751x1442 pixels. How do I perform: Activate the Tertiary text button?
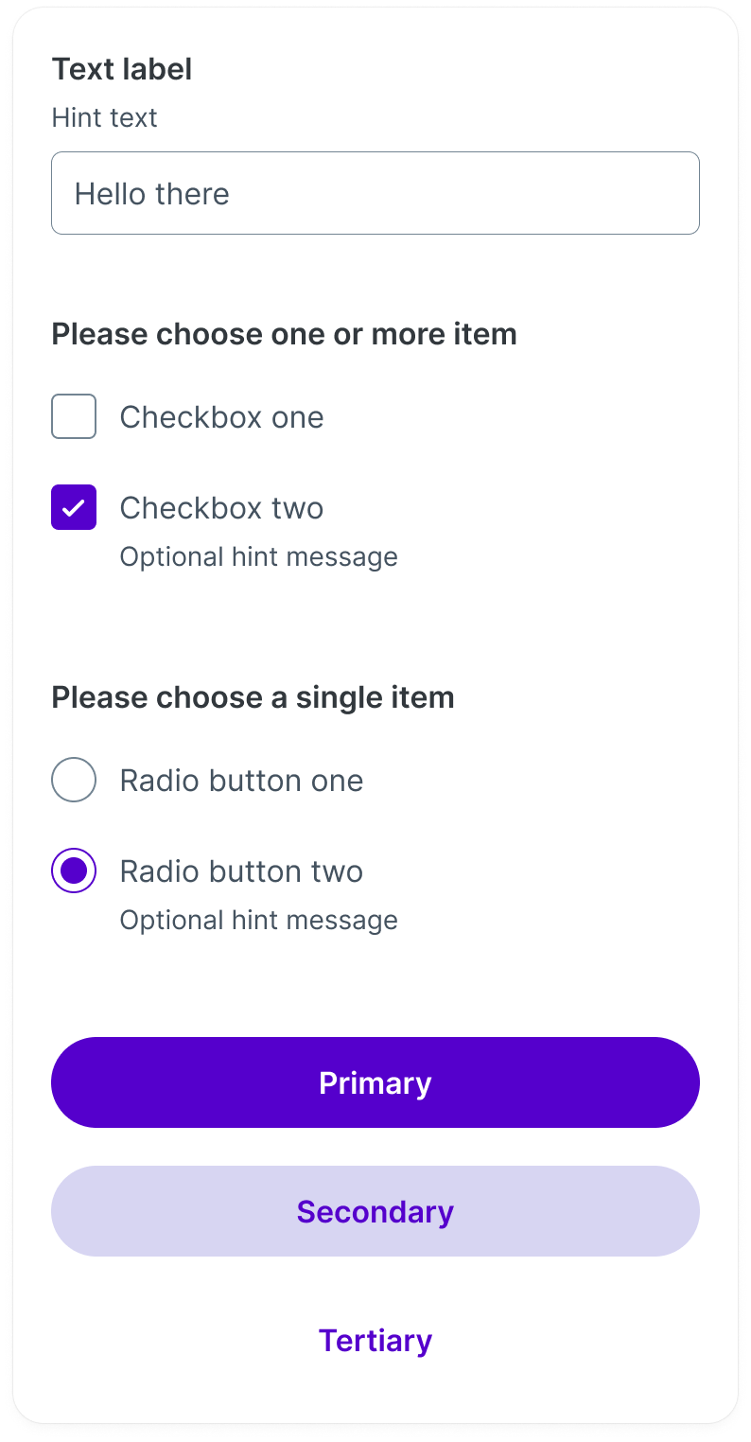375,1340
